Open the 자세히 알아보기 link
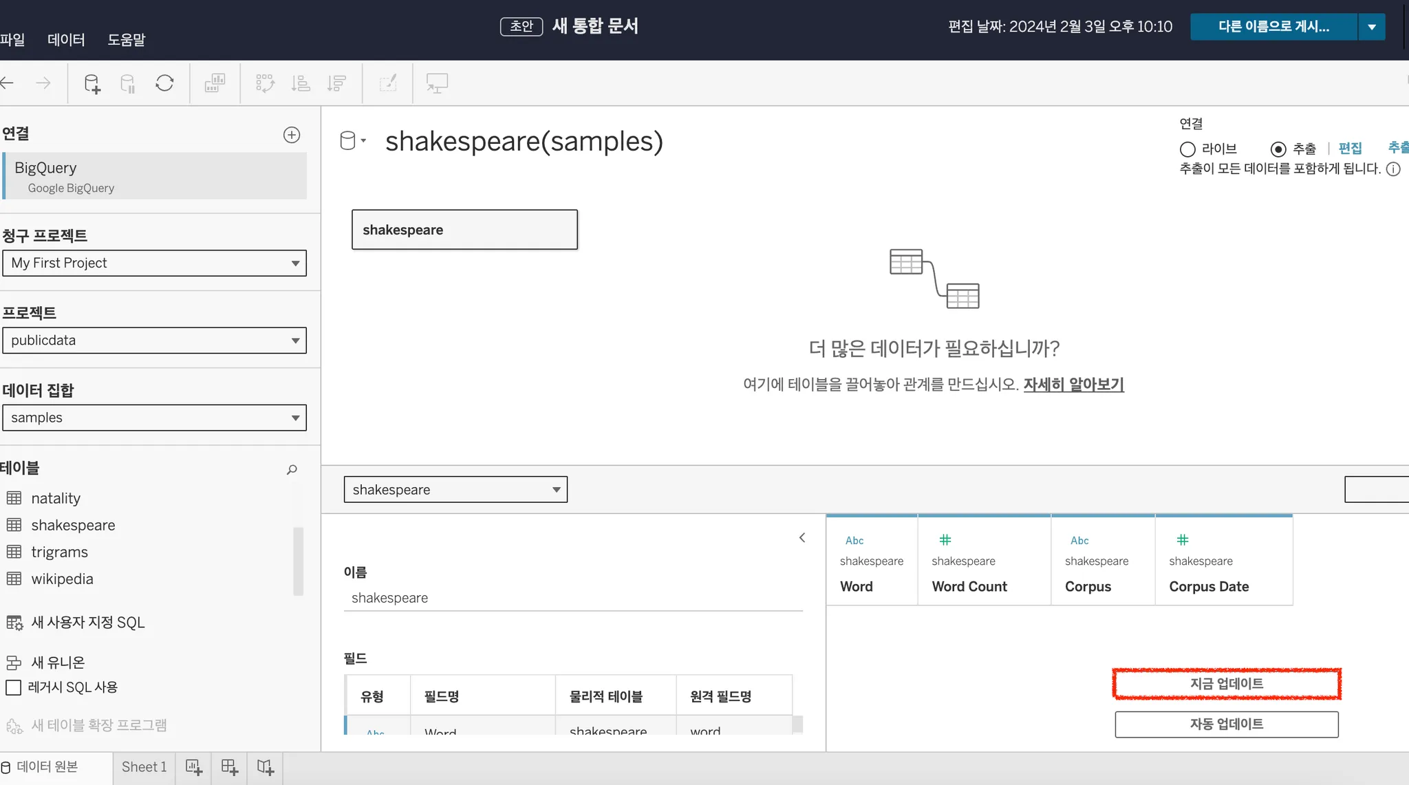The image size is (1409, 785). (x=1073, y=385)
